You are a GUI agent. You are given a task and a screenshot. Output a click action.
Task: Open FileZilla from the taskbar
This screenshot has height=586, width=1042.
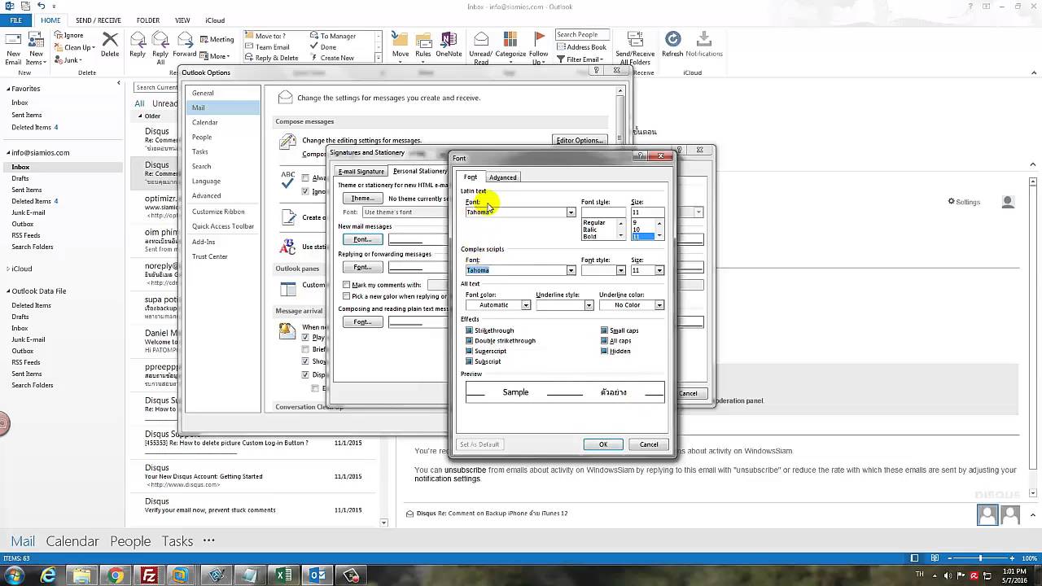click(149, 575)
